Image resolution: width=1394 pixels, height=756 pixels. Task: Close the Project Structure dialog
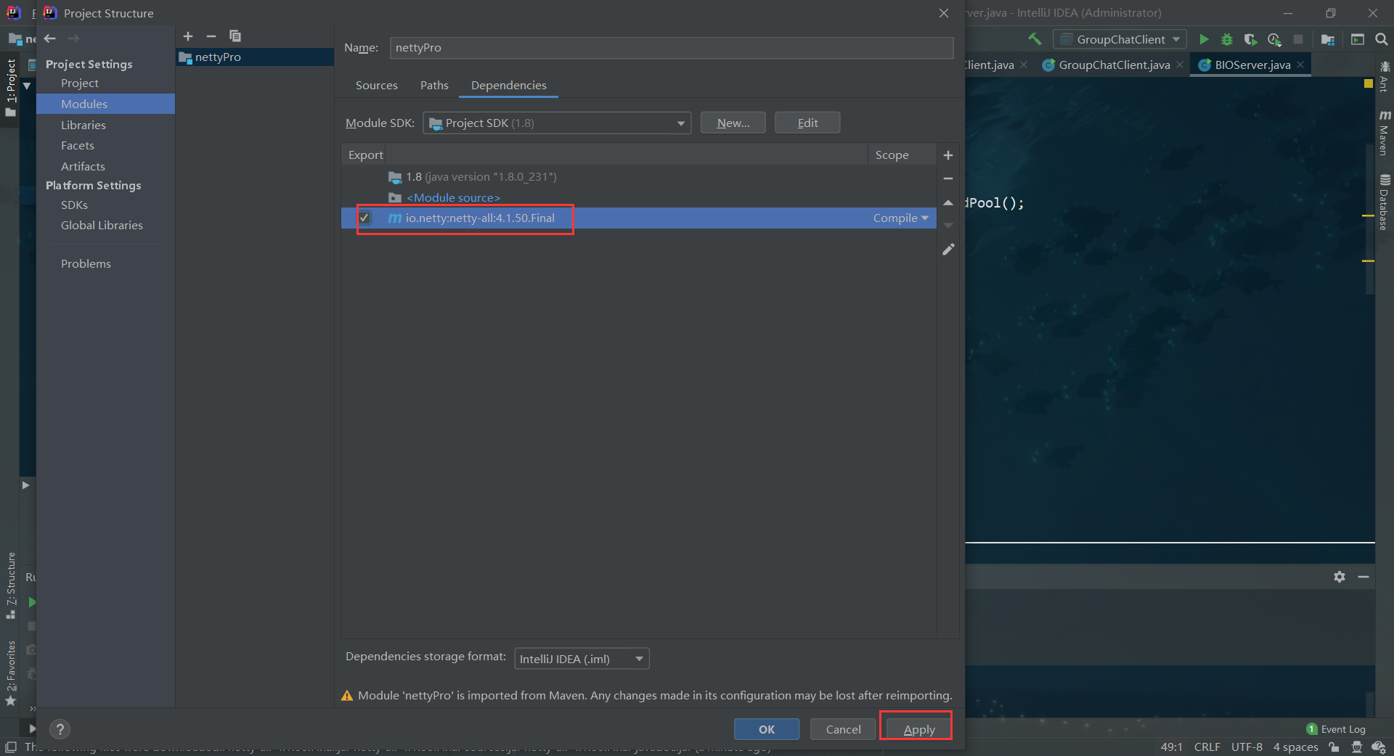(944, 13)
